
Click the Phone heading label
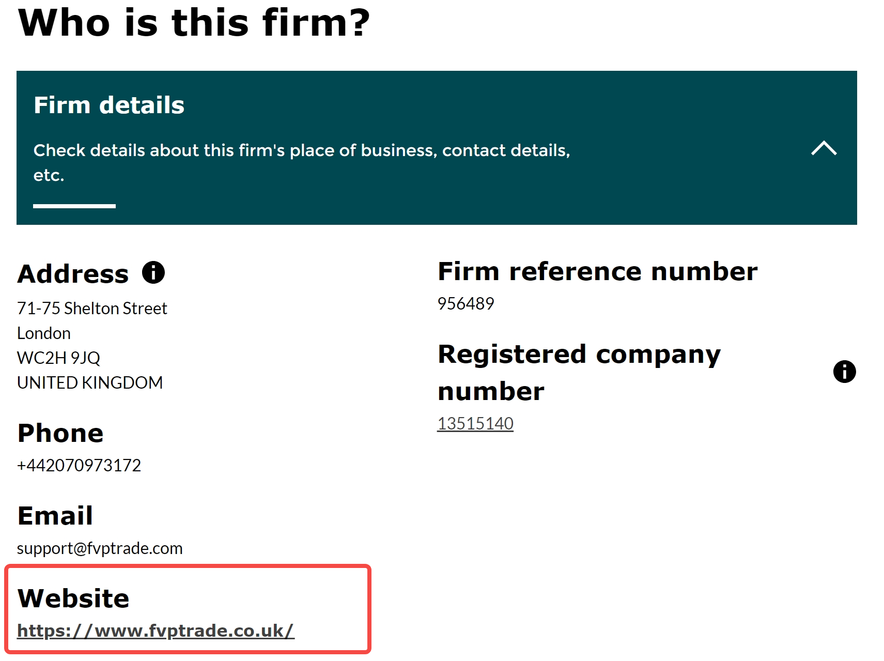tap(60, 433)
